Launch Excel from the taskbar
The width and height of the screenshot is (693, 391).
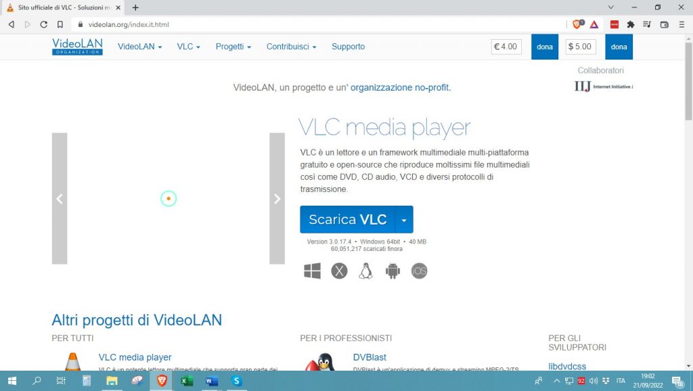click(186, 382)
